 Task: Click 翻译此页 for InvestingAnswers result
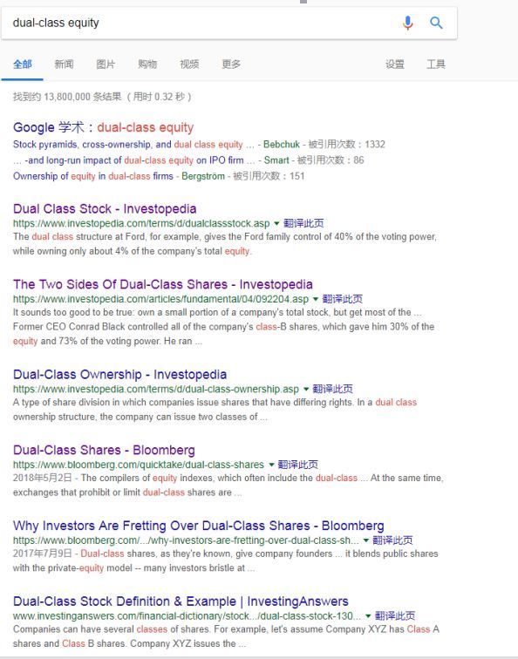[395, 615]
